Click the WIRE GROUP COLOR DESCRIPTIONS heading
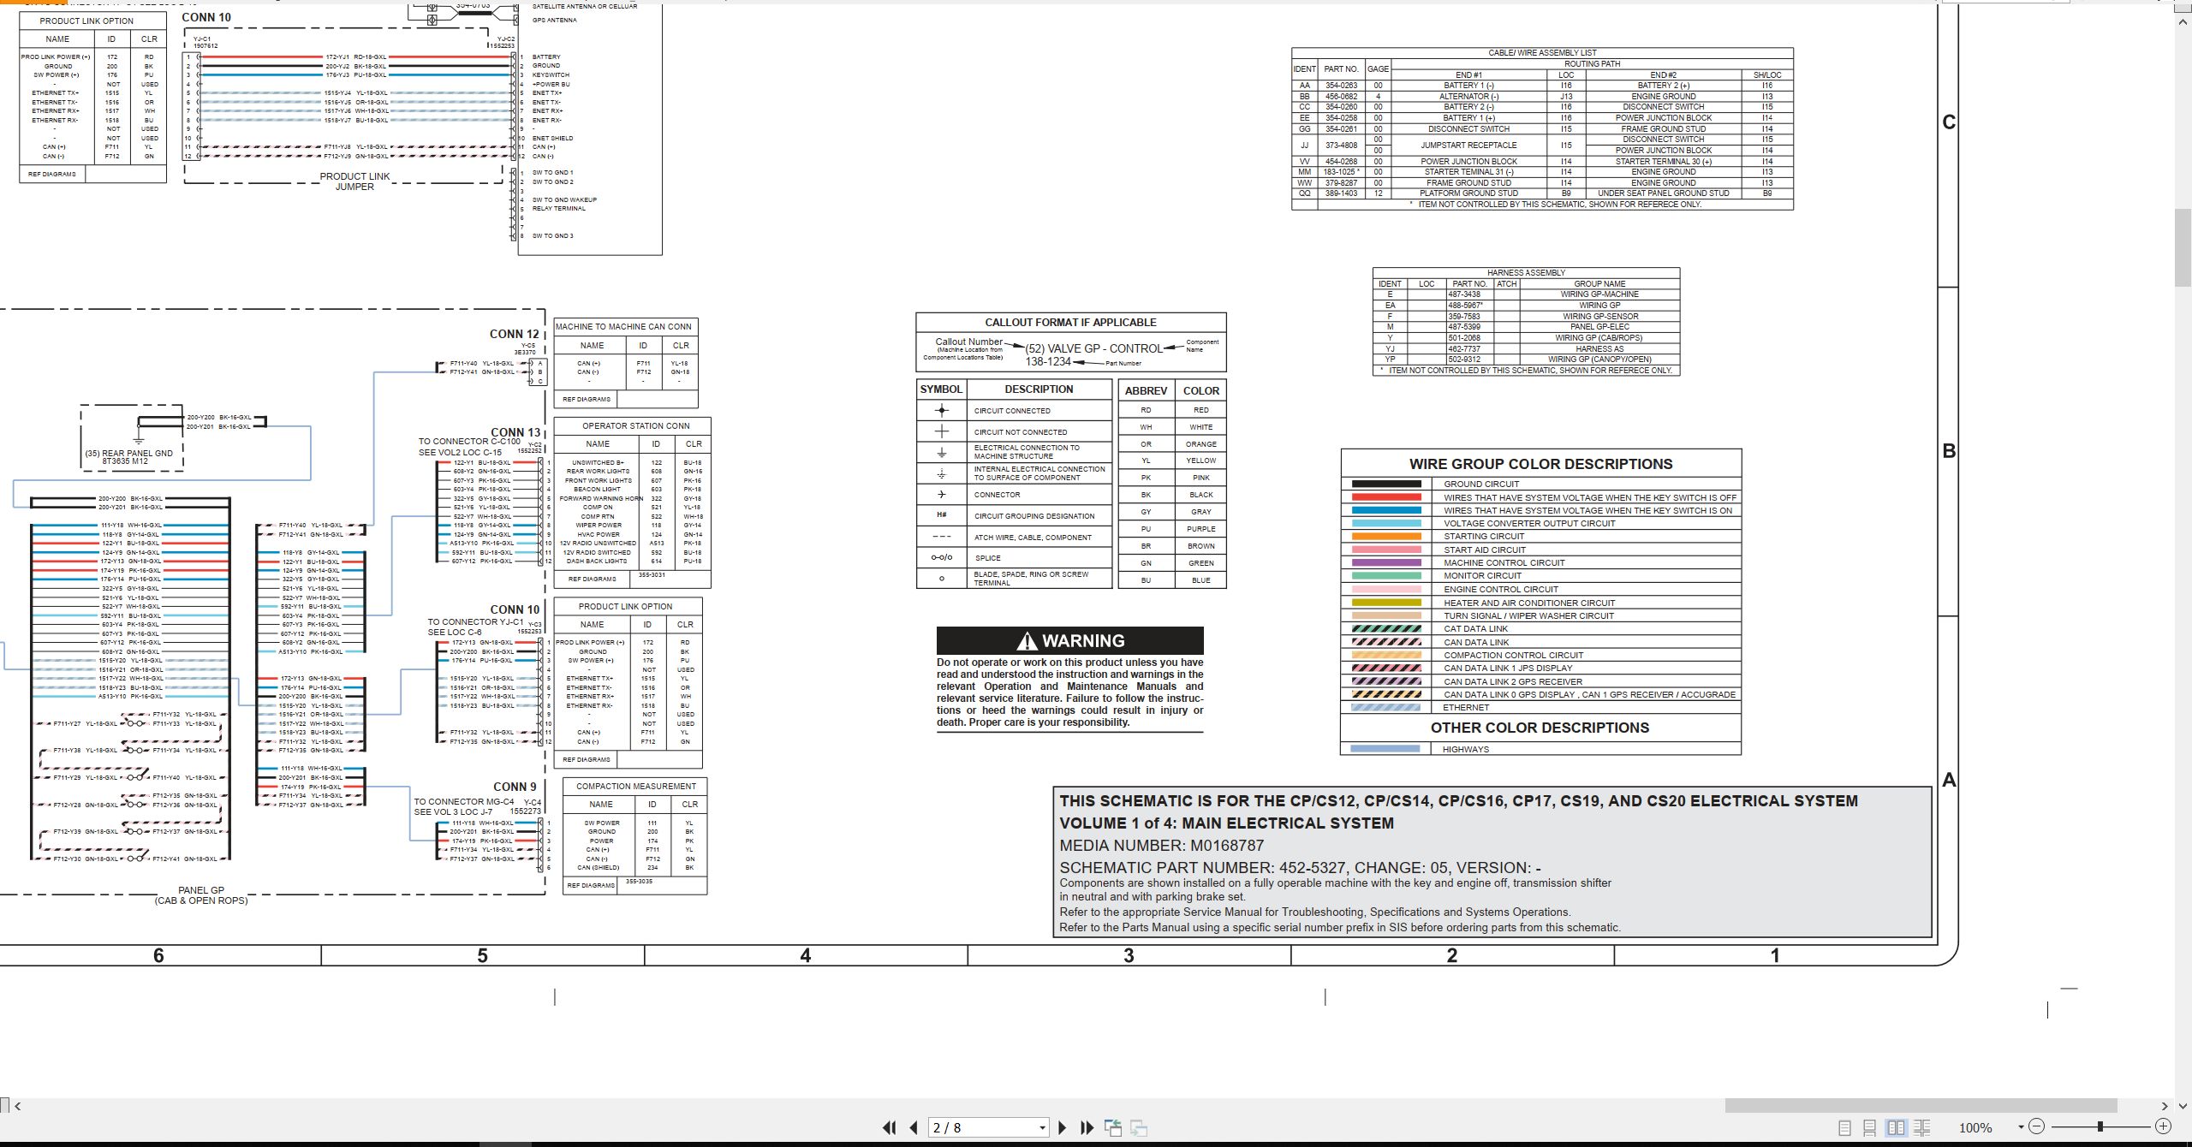The height and width of the screenshot is (1147, 2192). (1540, 464)
